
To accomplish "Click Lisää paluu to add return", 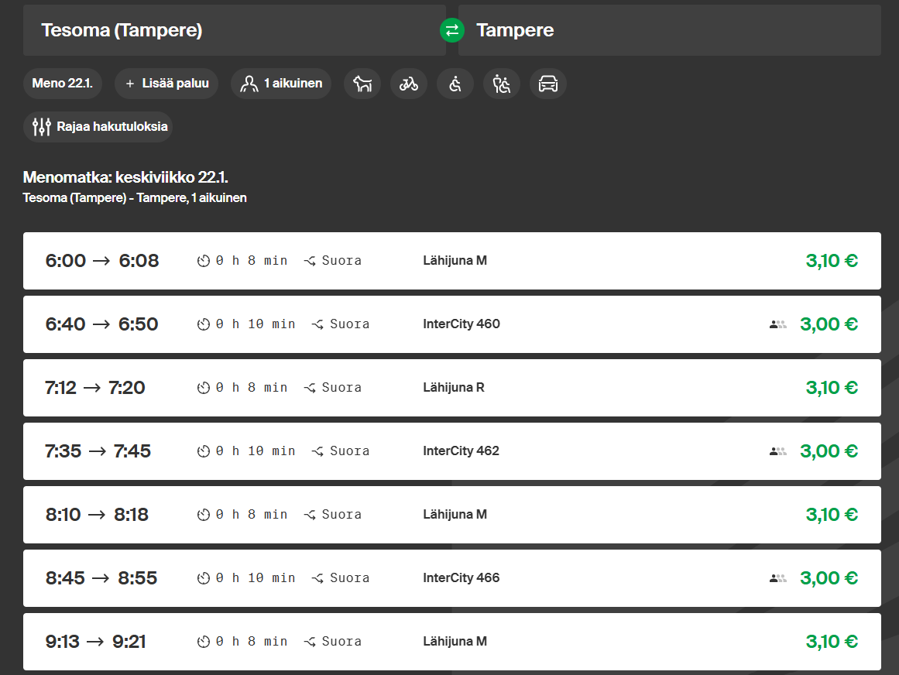I will pos(166,84).
